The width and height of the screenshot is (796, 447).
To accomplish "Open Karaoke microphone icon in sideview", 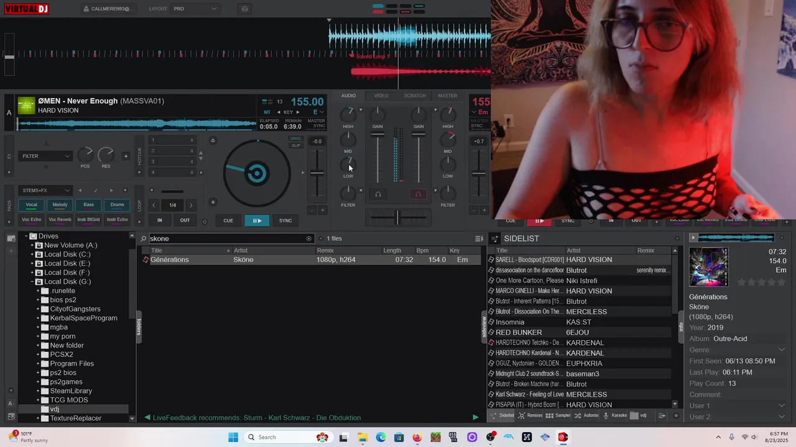I will 606,415.
